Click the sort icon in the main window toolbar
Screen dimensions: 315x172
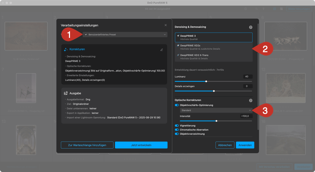pos(257,9)
